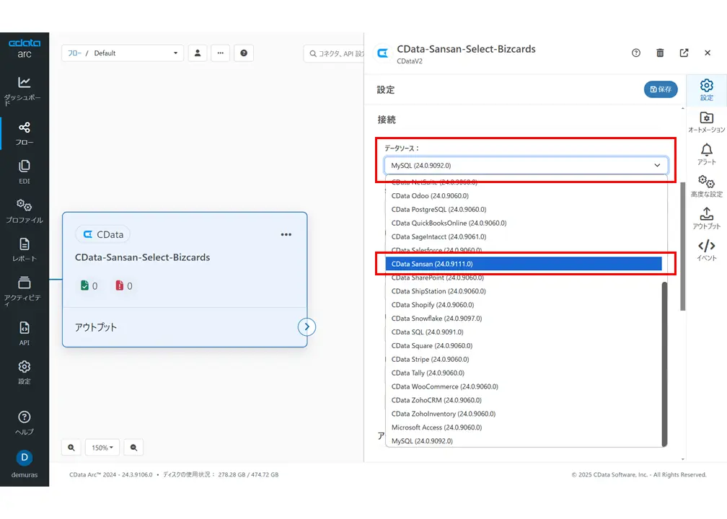Delete the connector with the trash icon
This screenshot has width=727, height=519.
(660, 53)
